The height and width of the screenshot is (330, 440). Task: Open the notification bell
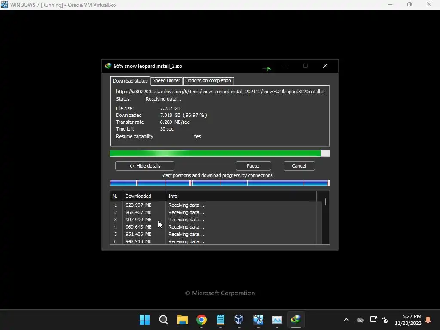point(428,320)
